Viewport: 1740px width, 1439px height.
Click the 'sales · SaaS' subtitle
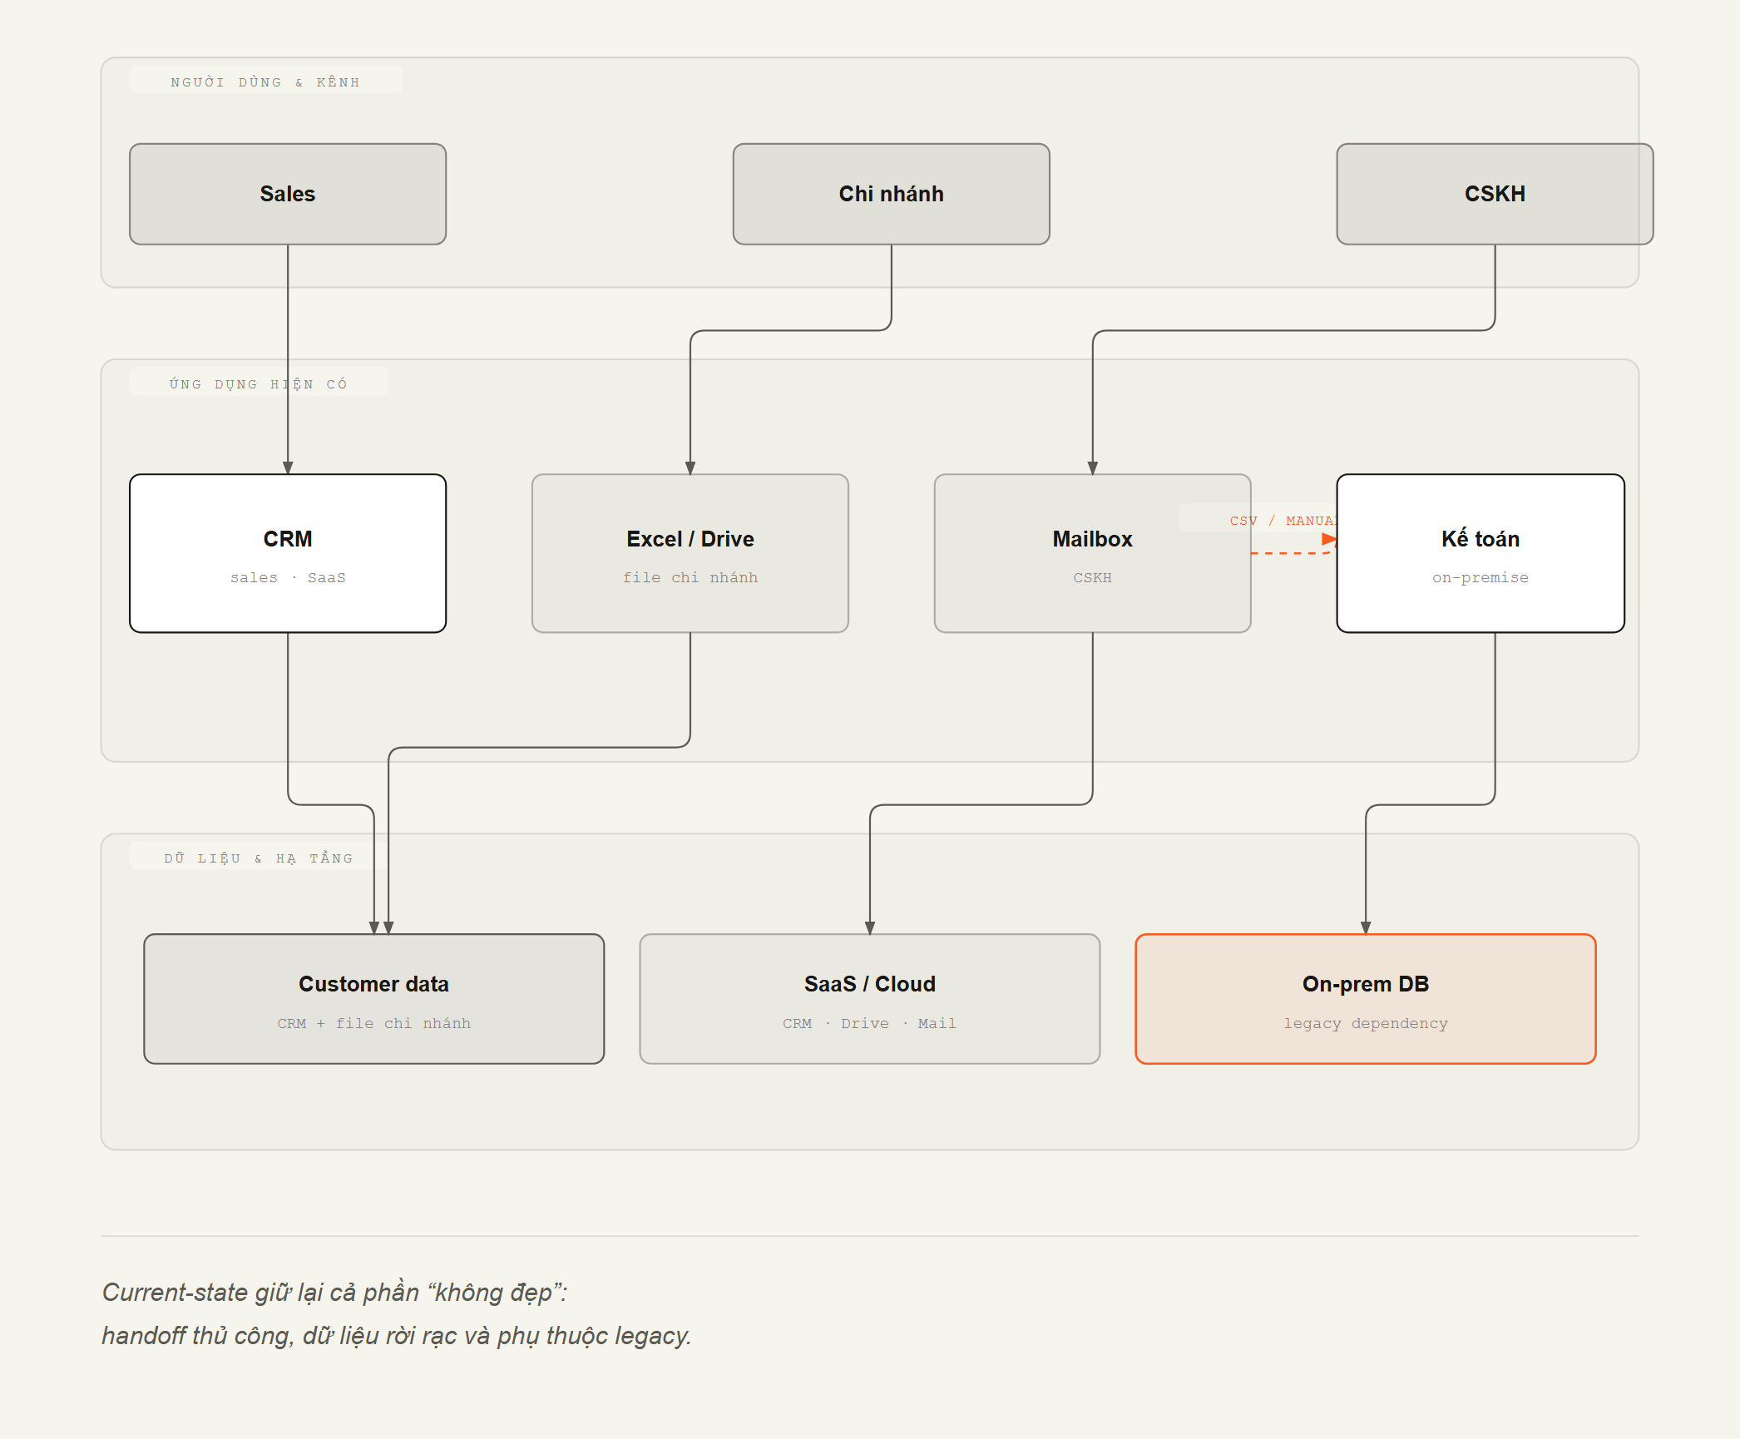click(x=288, y=577)
